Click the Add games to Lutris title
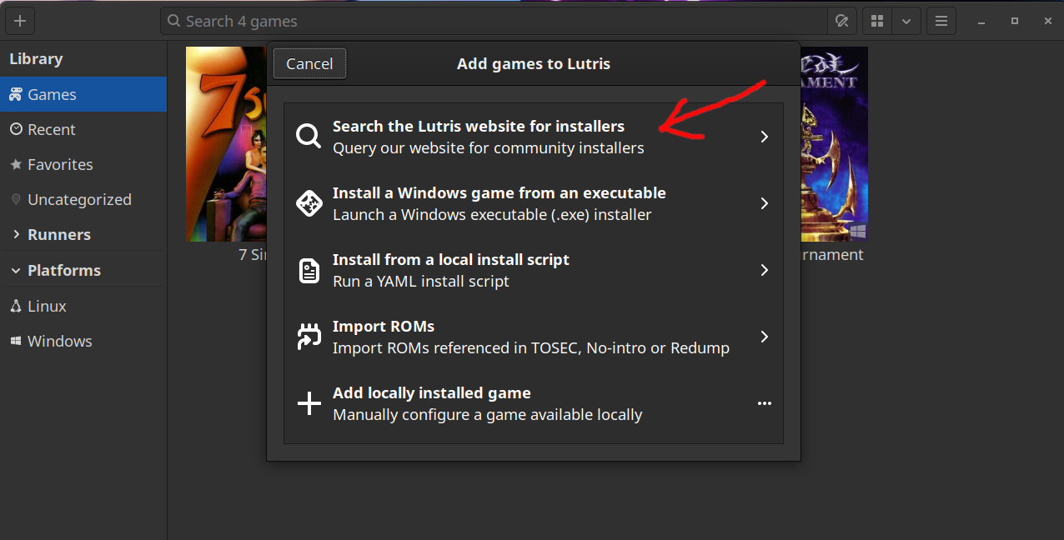 (534, 63)
